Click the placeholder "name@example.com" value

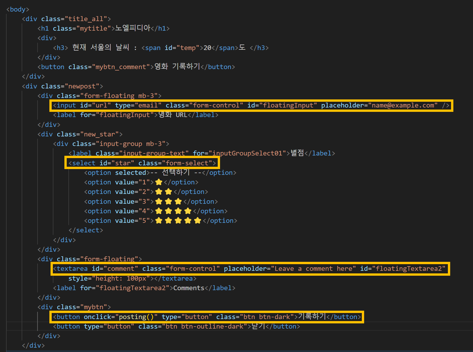click(x=403, y=105)
